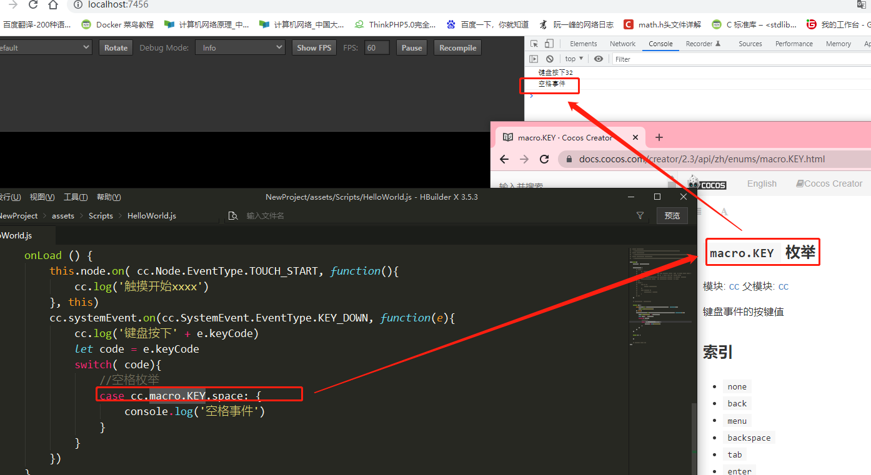Recompile the Cocos project

(x=457, y=47)
